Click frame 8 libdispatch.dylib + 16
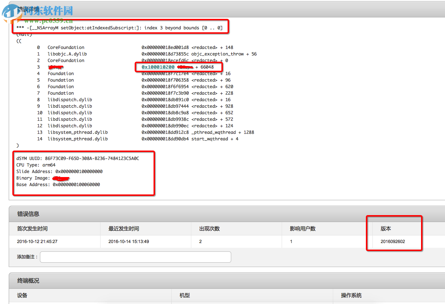 click(x=134, y=100)
